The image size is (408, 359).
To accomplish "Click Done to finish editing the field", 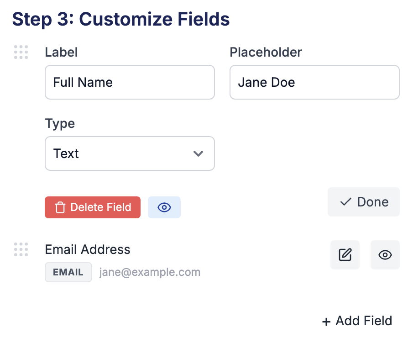I will point(363,201).
